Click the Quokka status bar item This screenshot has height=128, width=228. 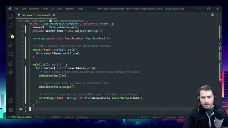70,117
